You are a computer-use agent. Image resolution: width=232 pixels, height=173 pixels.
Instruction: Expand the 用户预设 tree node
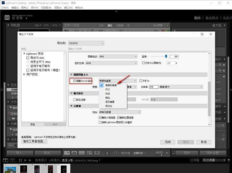[24, 74]
